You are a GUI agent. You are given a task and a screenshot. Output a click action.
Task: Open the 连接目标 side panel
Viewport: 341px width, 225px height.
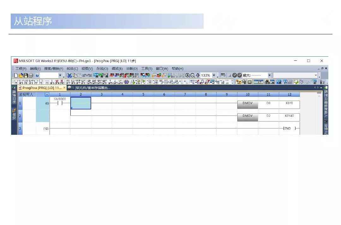point(14,95)
